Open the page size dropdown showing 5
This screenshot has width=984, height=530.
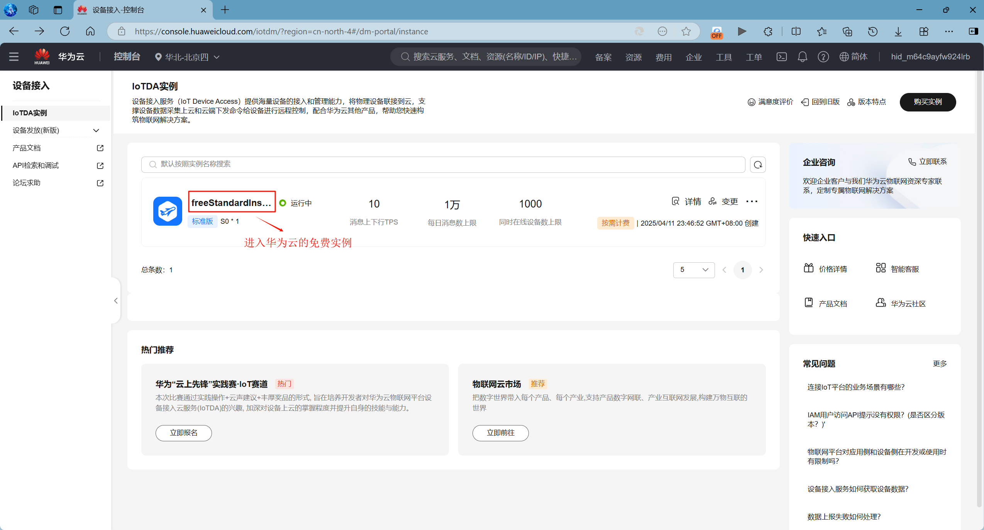pos(694,270)
